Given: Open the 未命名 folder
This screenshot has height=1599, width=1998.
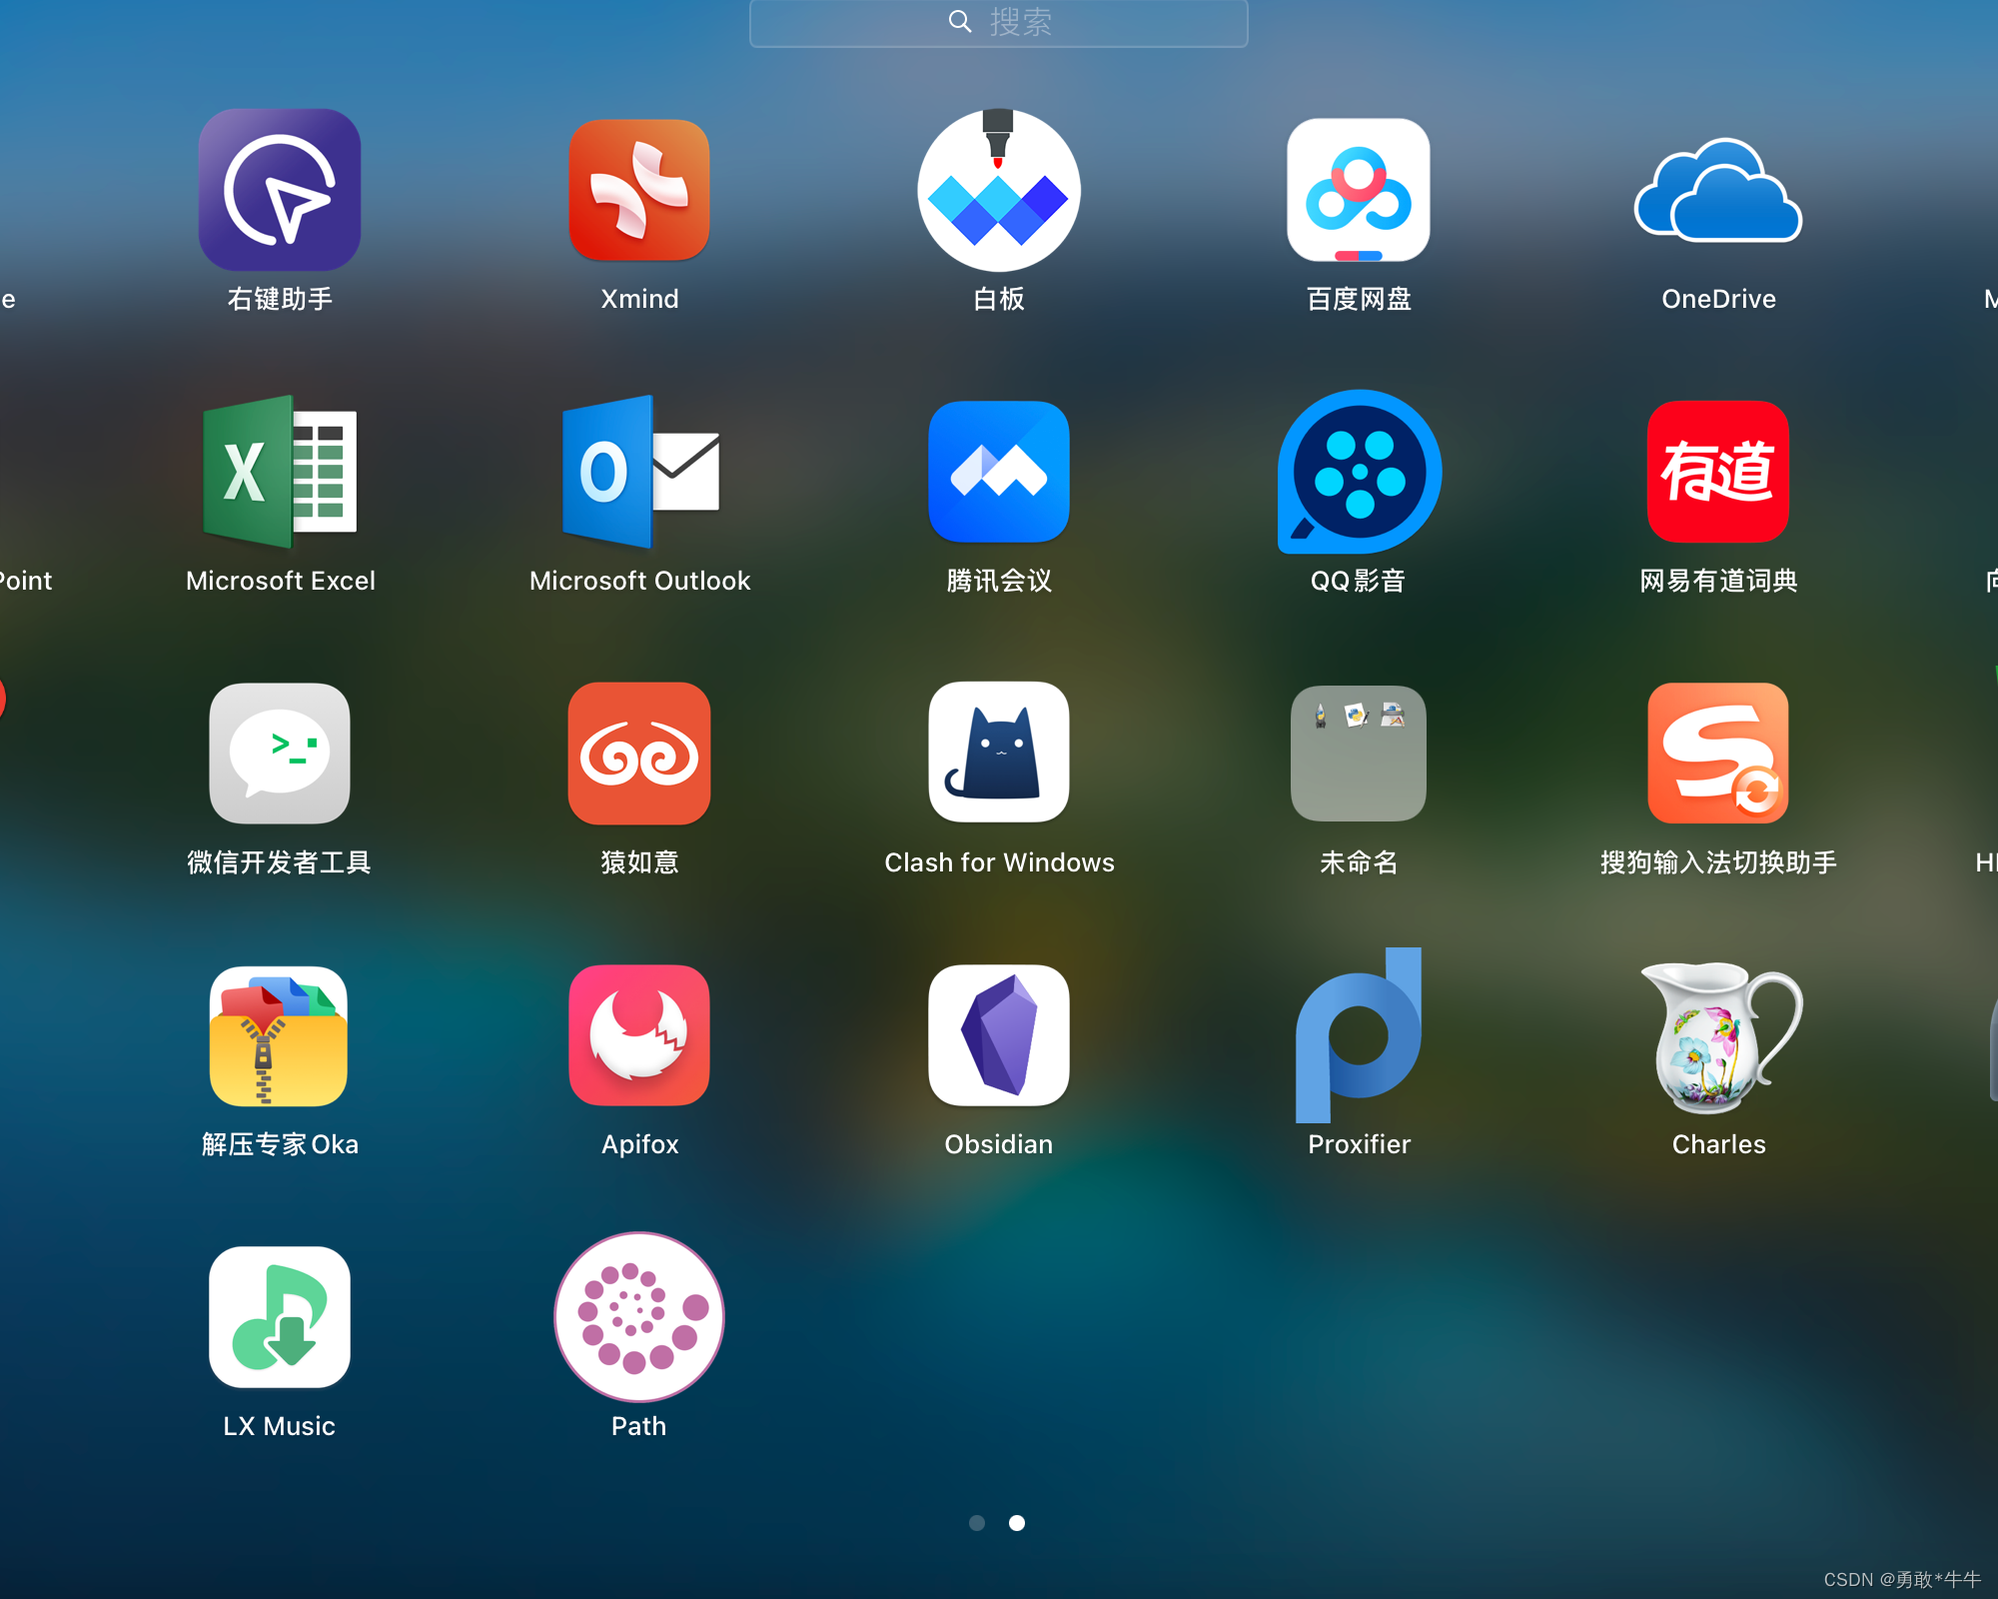Looking at the screenshot, I should pos(1359,754).
